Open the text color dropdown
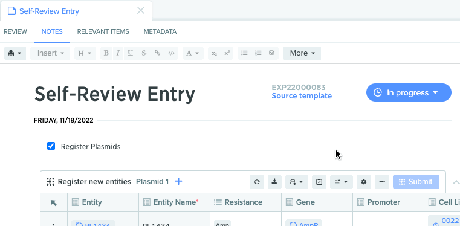This screenshot has width=460, height=226. point(193,53)
